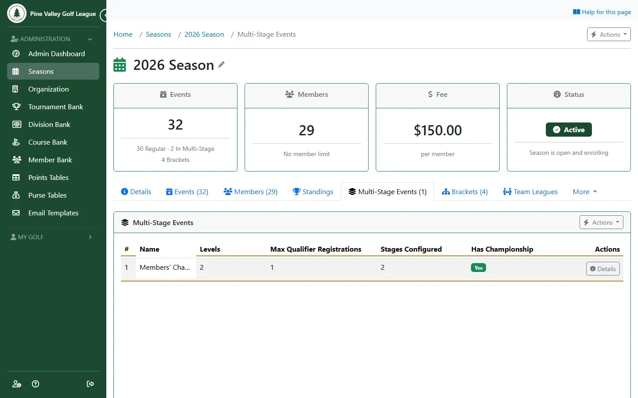Switch to the Team Leagues tab
638x398 pixels.
[x=530, y=191]
